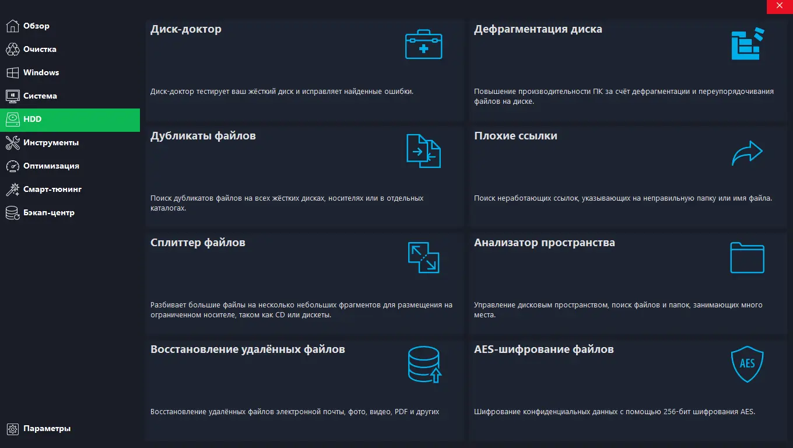The image size is (793, 448).
Task: Click the Дубликаты файлов documents icon
Action: (424, 151)
